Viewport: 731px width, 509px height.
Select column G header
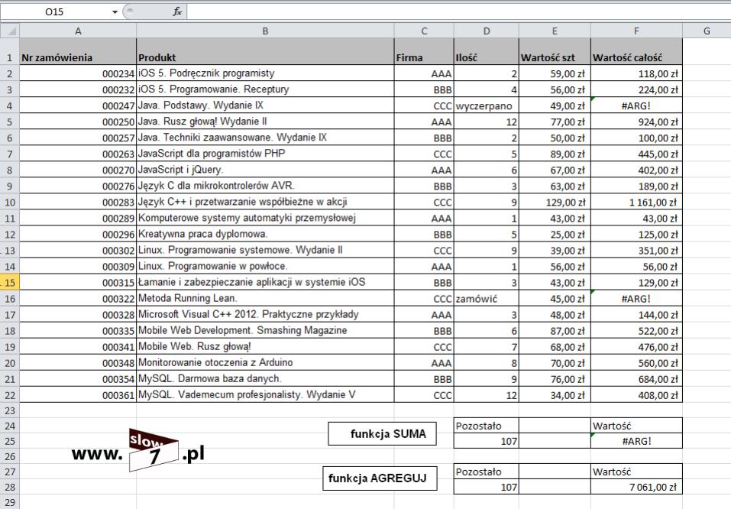(707, 31)
